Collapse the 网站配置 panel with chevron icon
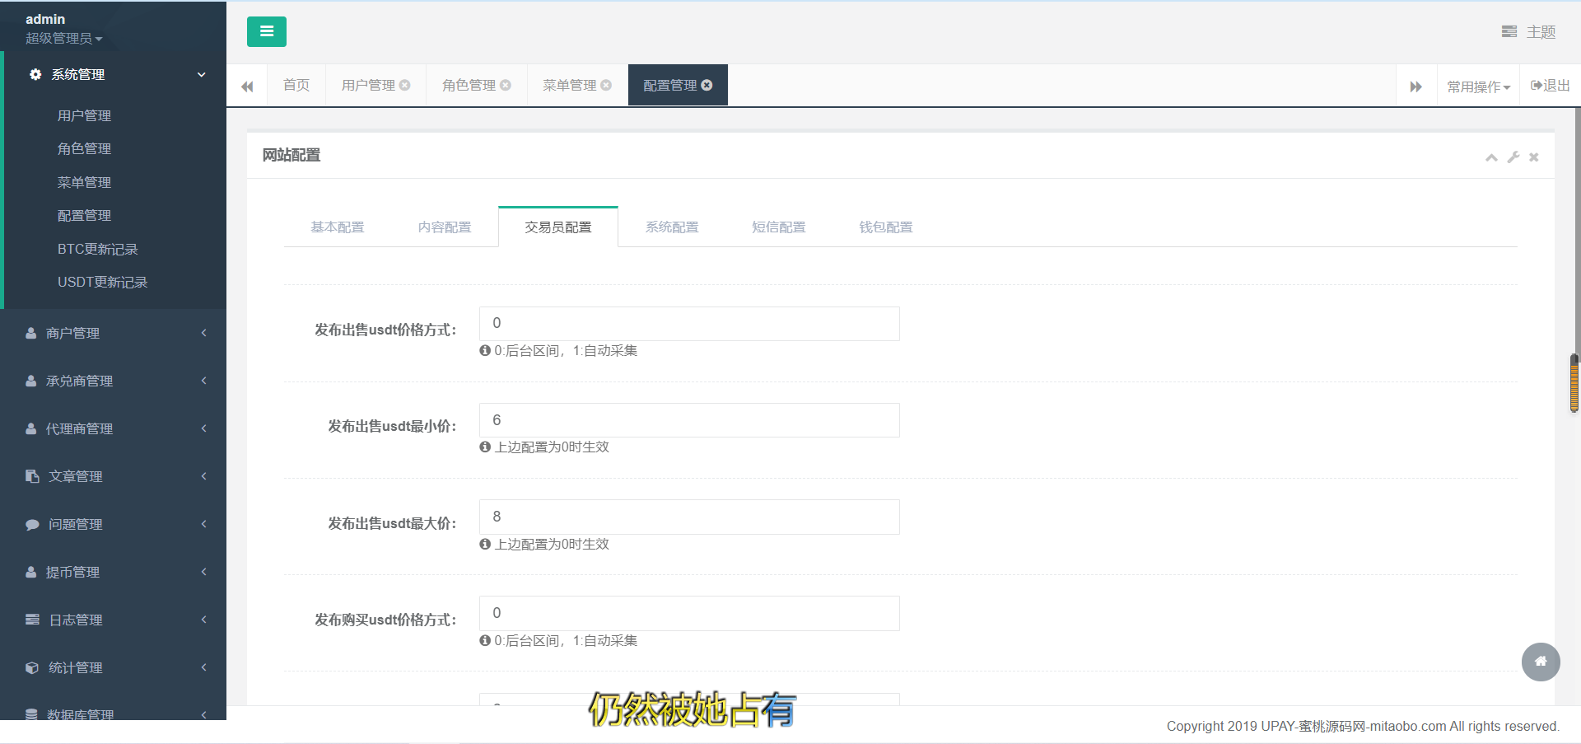 click(1491, 157)
